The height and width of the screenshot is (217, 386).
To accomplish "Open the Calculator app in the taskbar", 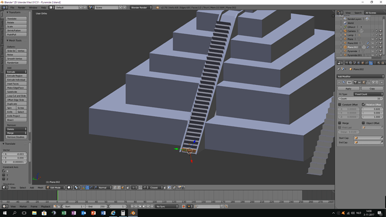I will [x=123, y=213].
